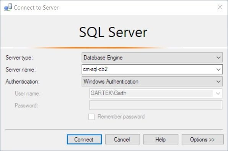Expand the Server name dropdown arrow
This screenshot has width=228, height=151.
[x=218, y=69]
